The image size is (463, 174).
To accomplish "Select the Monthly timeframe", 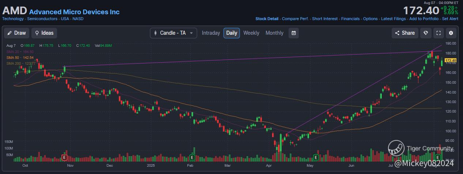I will click(x=274, y=33).
